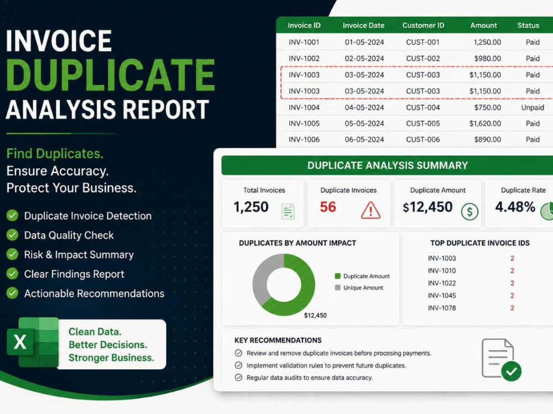Click the Total Invoices document icon
This screenshot has height=414, width=553.
pos(288,211)
